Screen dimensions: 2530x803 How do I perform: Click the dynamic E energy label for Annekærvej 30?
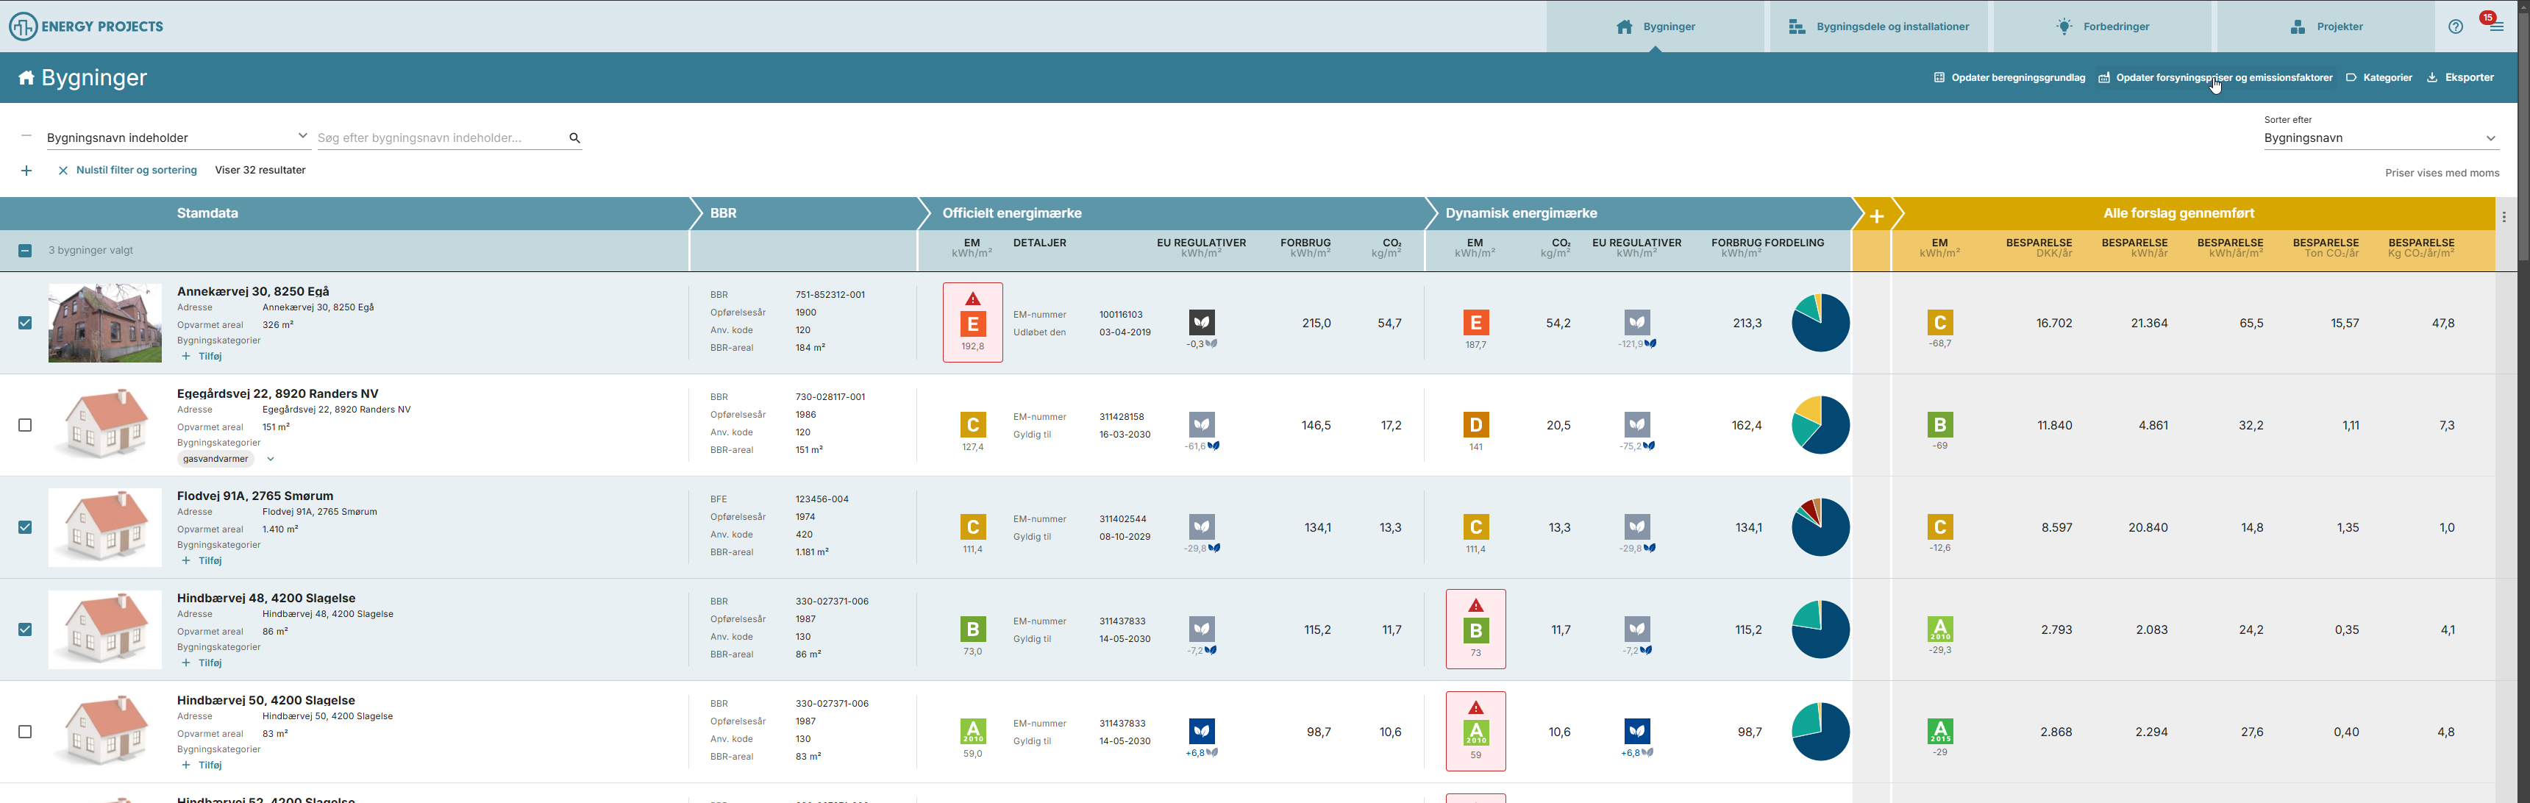1475,322
